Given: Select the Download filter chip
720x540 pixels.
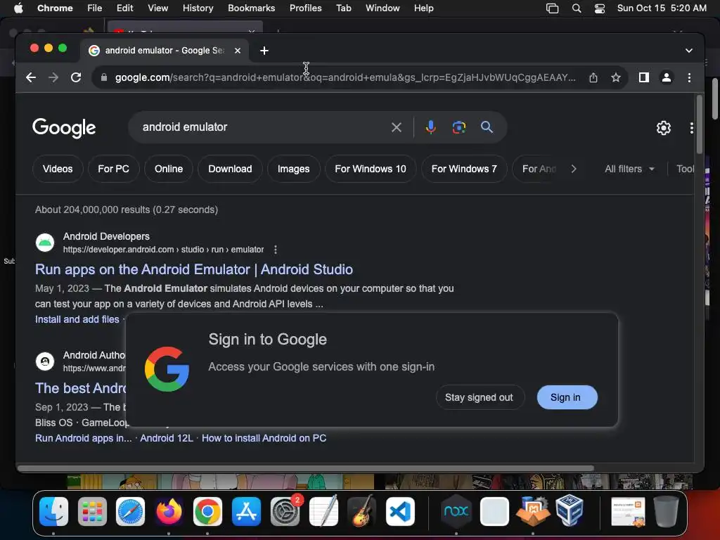Looking at the screenshot, I should (230, 169).
